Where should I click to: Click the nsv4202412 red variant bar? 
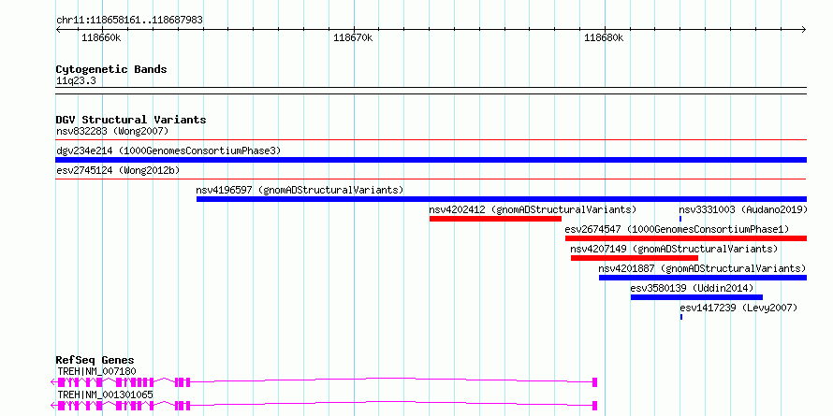(495, 219)
